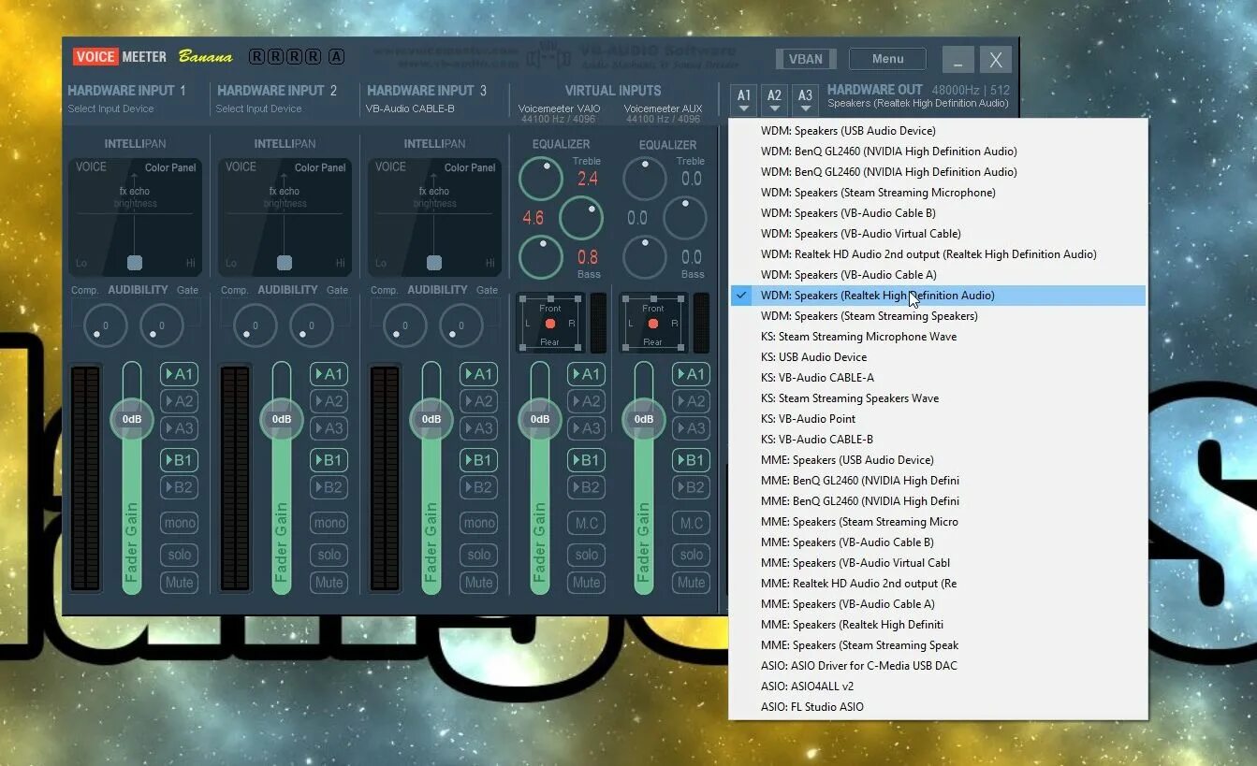Toggle B1 routing on Voicemeeter VAIO strip
Viewport: 1257px width, 766px height.
[x=587, y=460]
